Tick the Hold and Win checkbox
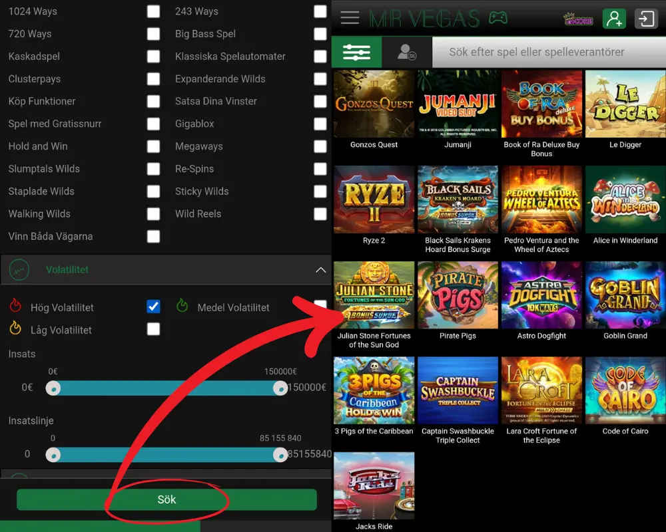The height and width of the screenshot is (532, 666). coord(153,146)
